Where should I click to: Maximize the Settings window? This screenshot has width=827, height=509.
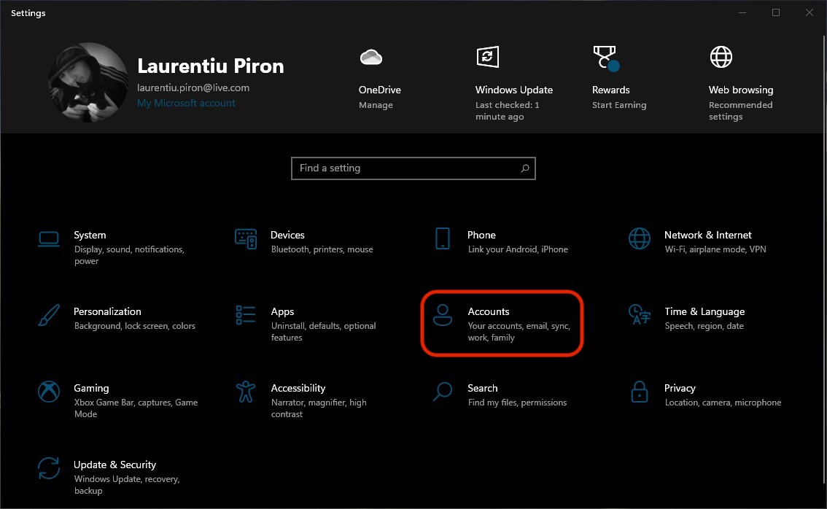(776, 12)
